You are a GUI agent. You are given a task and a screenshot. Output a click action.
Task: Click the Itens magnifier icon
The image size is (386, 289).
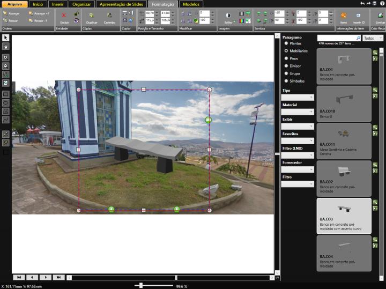click(x=344, y=15)
